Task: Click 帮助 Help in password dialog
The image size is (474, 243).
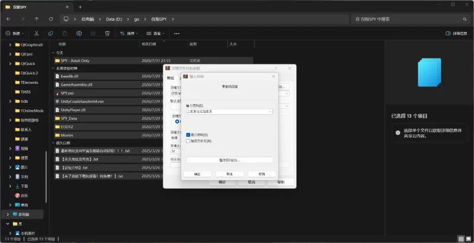Action: [x=262, y=174]
